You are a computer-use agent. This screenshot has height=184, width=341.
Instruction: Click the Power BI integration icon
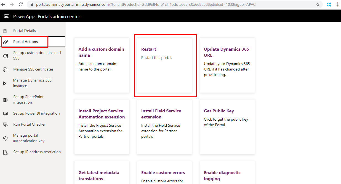coord(6,113)
